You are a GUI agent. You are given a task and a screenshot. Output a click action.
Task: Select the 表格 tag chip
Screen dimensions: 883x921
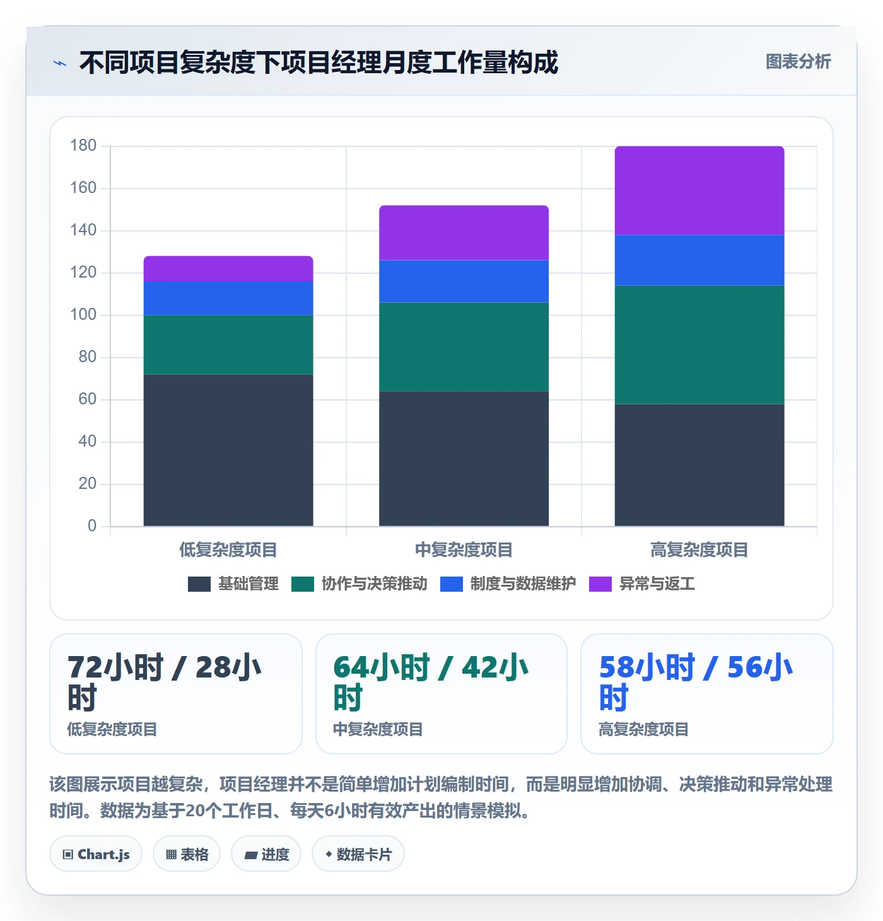187,854
